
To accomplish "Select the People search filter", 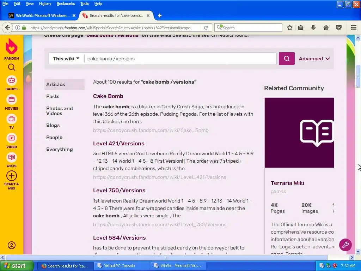I will point(54,137).
